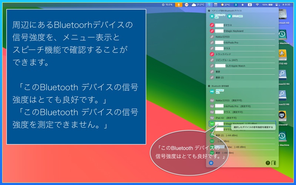Click signal icon beside Nokia E3103 (測定不可)
The image size is (296, 185).
click(212, 100)
